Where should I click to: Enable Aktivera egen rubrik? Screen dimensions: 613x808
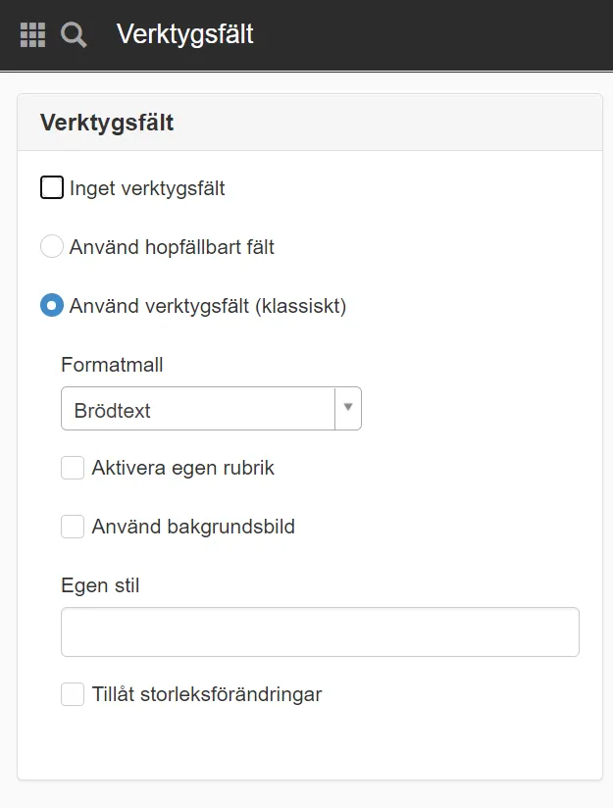click(73, 468)
